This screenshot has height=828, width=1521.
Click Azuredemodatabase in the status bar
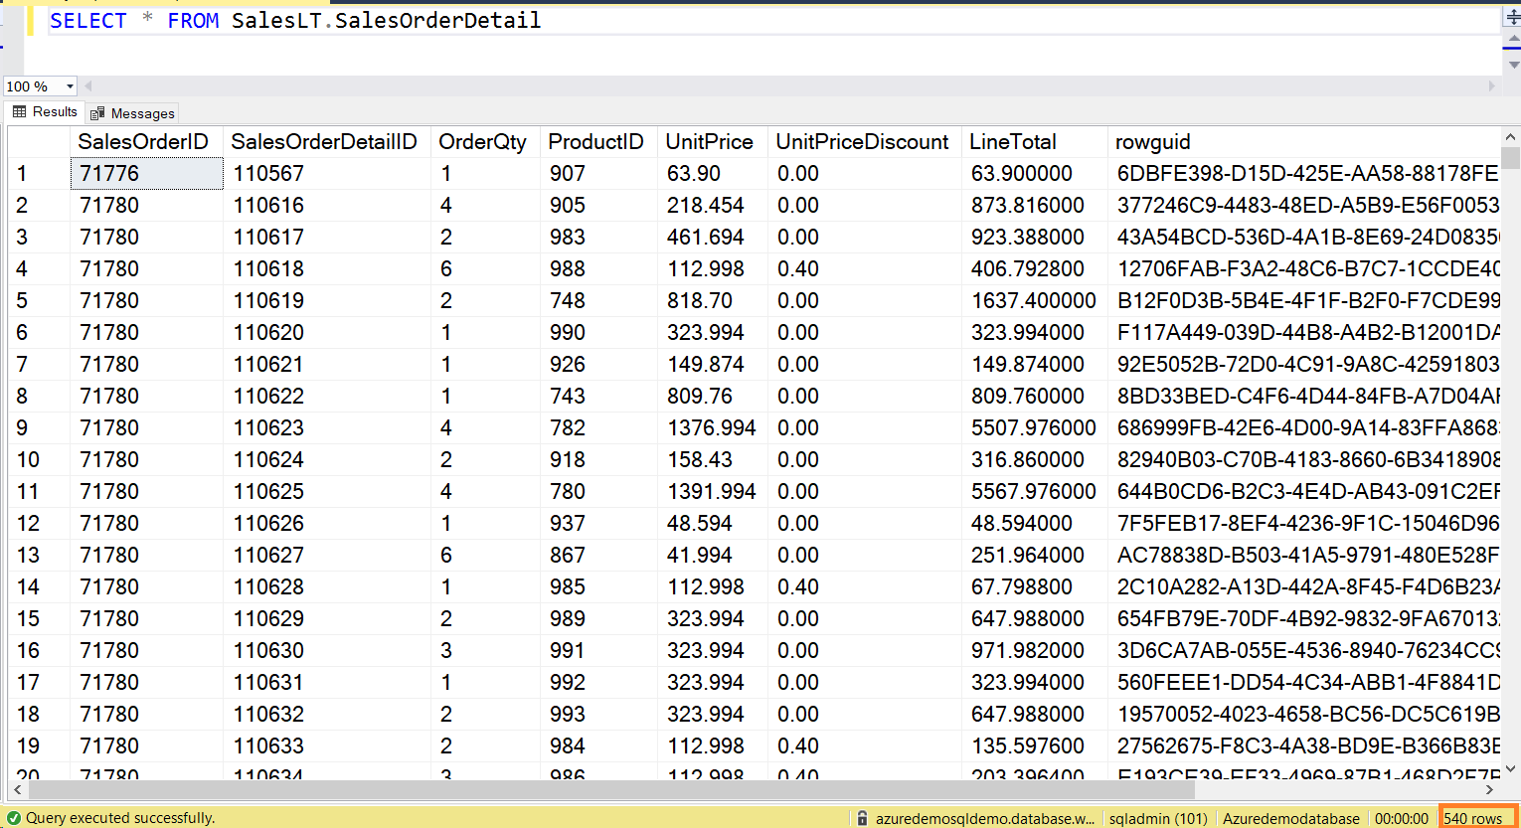pyautogui.click(x=1290, y=816)
